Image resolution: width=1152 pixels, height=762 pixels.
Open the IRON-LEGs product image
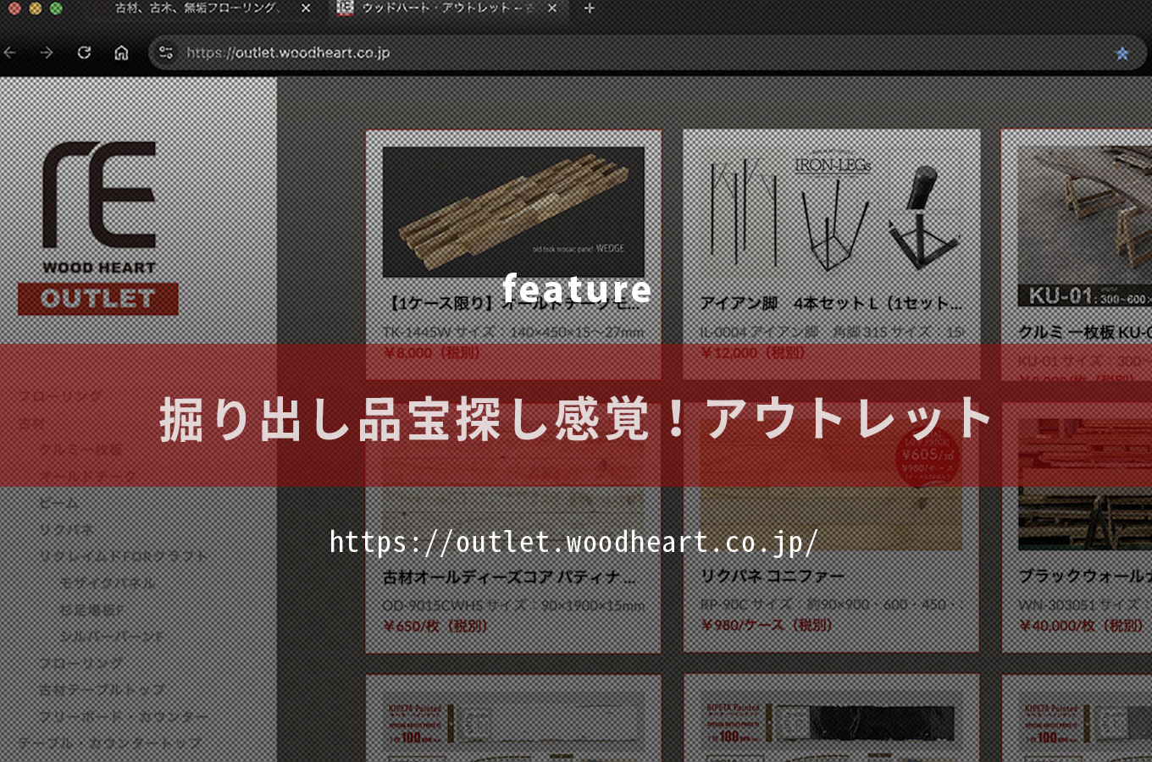pyautogui.click(x=832, y=212)
